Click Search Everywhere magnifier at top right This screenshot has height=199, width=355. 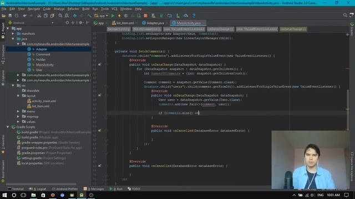[345, 15]
